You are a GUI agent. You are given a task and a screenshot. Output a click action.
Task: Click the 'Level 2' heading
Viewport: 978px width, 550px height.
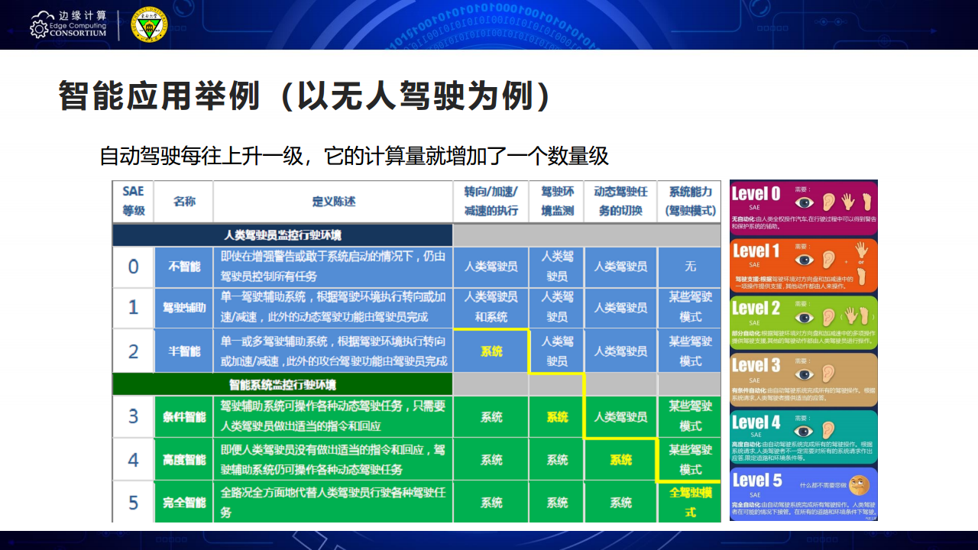click(756, 308)
